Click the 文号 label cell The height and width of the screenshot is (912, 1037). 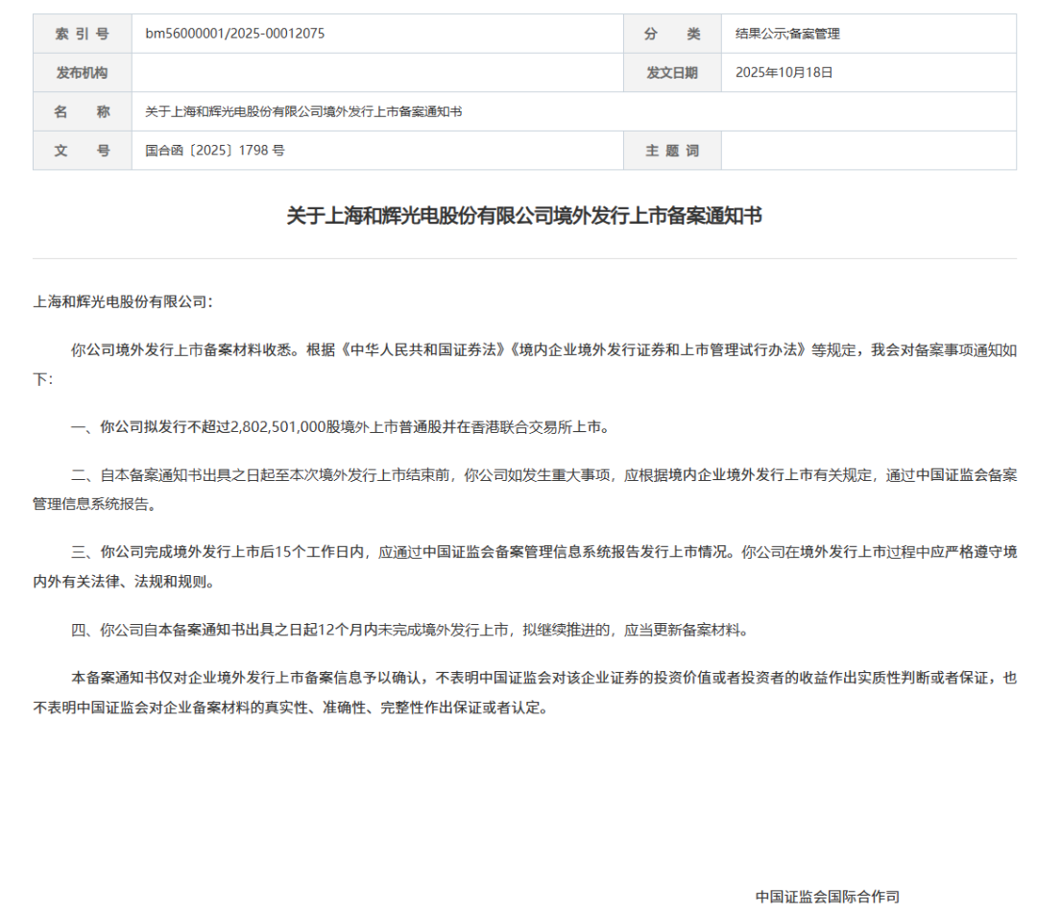click(x=83, y=151)
